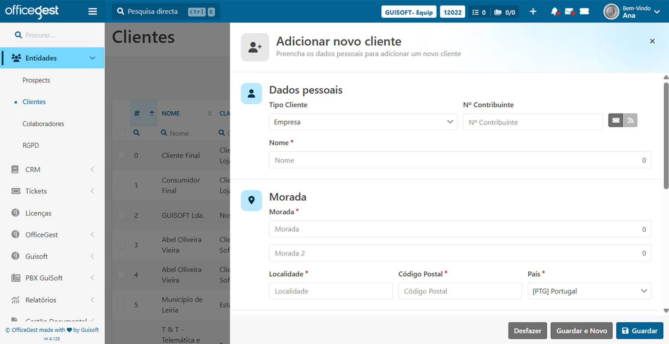Image resolution: width=669 pixels, height=344 pixels.
Task: Focus the Morada input field
Action: pyautogui.click(x=460, y=229)
